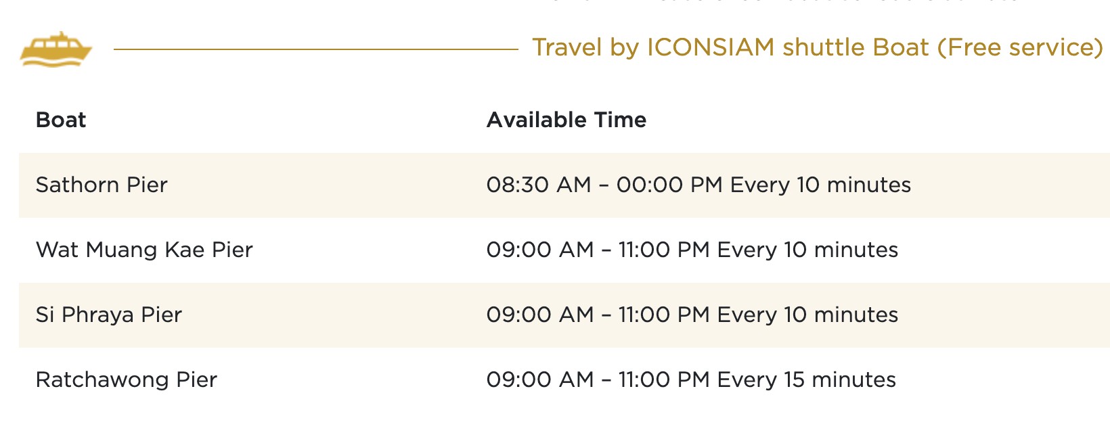Click "Every 10 minutes" in Wat Muang Kae row
1110x437 pixels.
pos(807,250)
